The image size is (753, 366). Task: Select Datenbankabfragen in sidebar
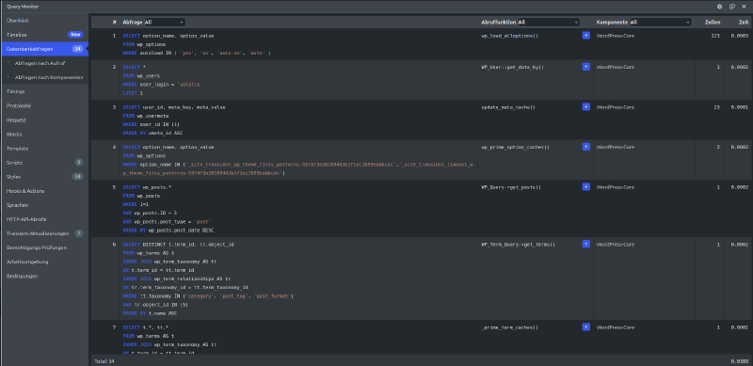[x=44, y=49]
